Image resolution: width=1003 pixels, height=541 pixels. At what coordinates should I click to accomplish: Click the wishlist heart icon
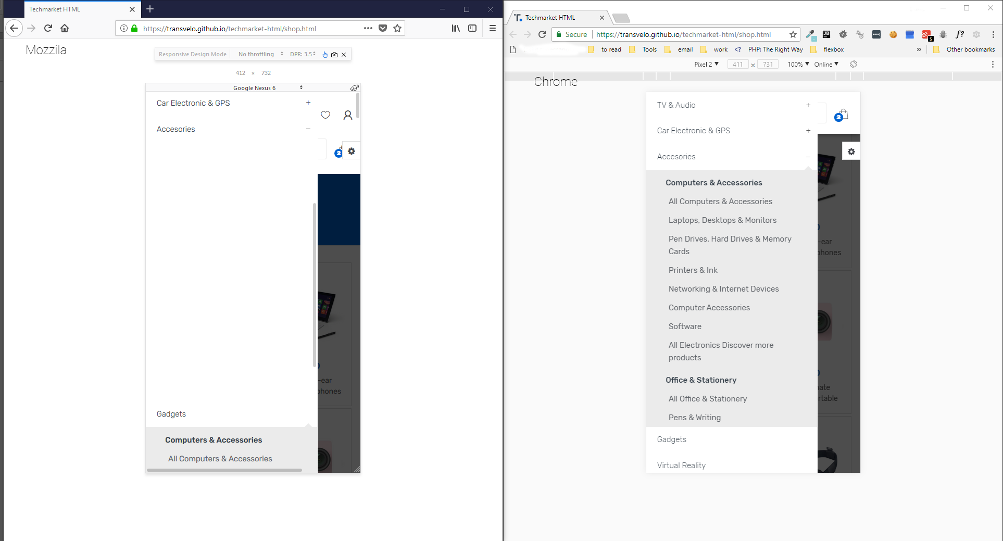pyautogui.click(x=325, y=115)
